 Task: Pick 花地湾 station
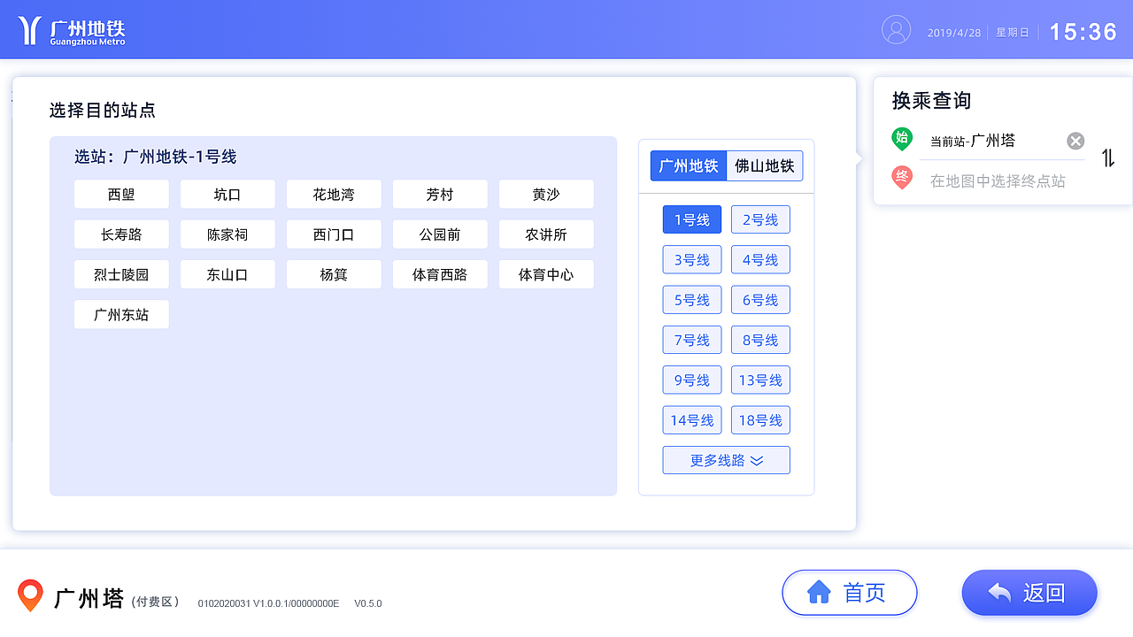tap(334, 195)
